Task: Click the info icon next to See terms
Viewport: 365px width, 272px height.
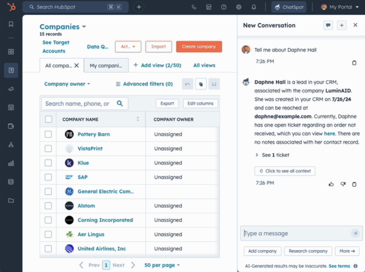Action: point(355,266)
